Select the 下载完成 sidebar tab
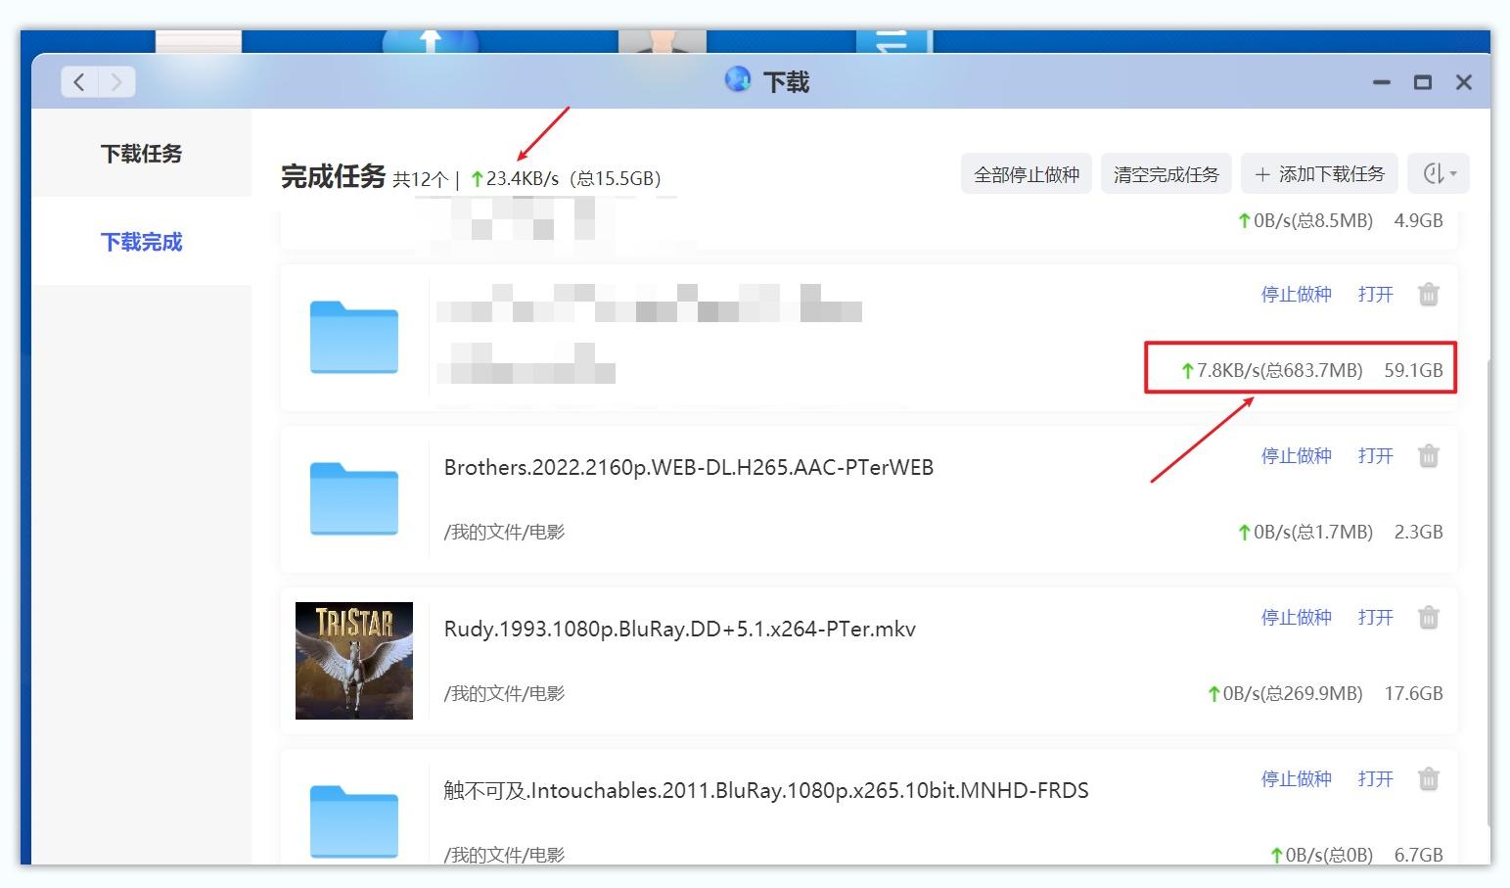 pos(140,242)
